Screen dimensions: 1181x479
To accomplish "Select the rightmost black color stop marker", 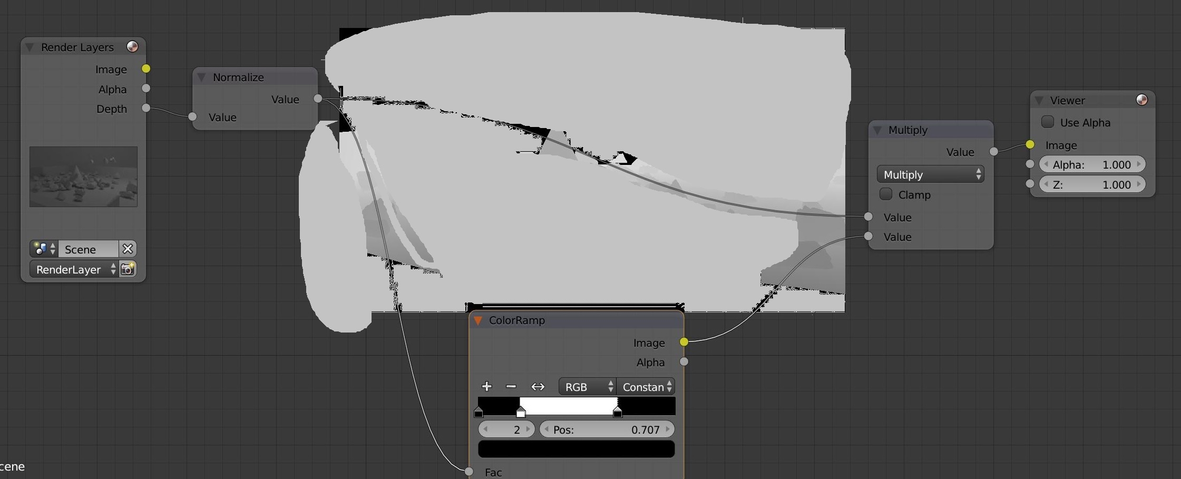I will pyautogui.click(x=618, y=412).
